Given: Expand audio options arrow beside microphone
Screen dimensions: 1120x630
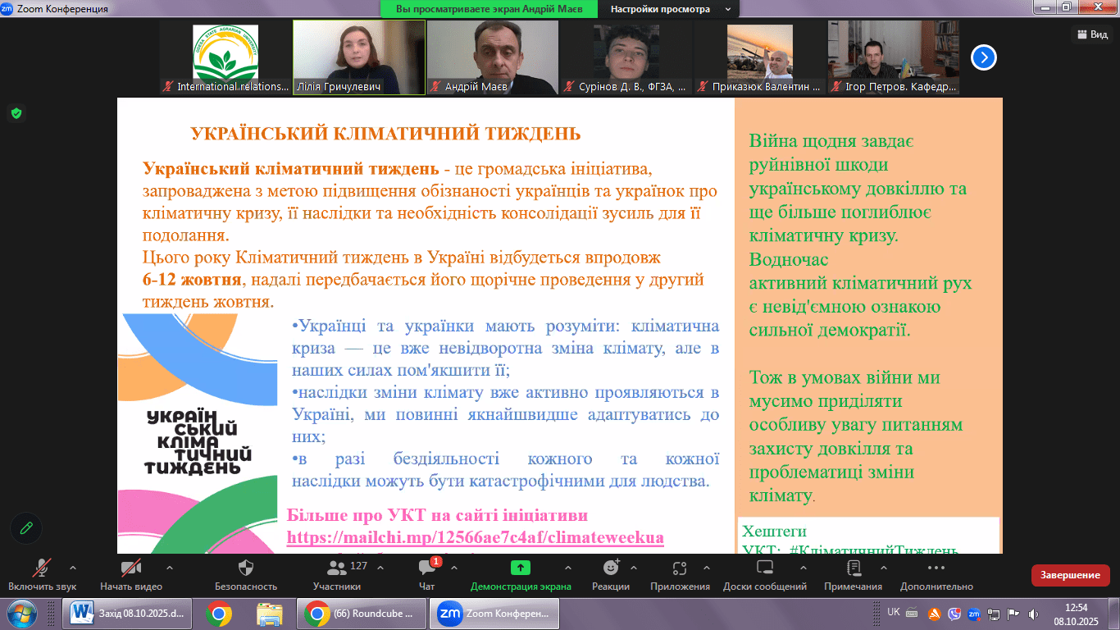Looking at the screenshot, I should click(x=73, y=568).
